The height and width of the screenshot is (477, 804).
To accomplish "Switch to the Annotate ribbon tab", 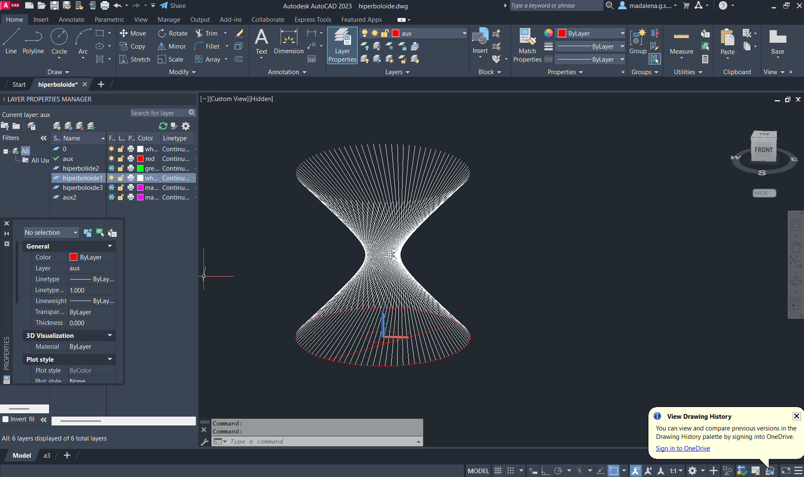I will click(71, 20).
